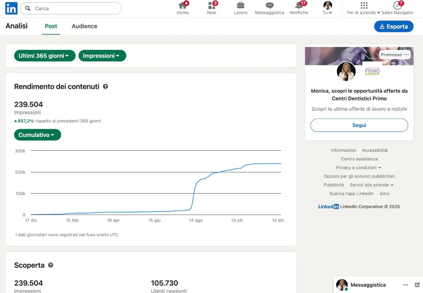Open the Impressioni metric dropdown
Screen dimensions: 423x293
tap(102, 56)
